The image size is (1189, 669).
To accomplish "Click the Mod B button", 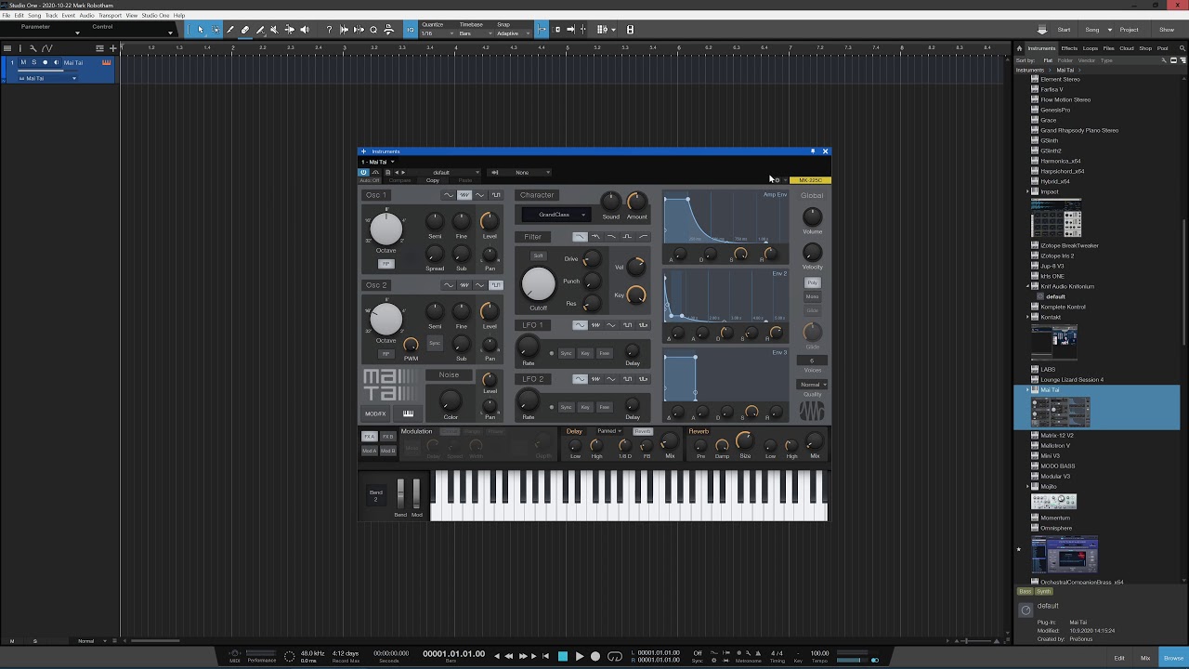I will pos(387,451).
